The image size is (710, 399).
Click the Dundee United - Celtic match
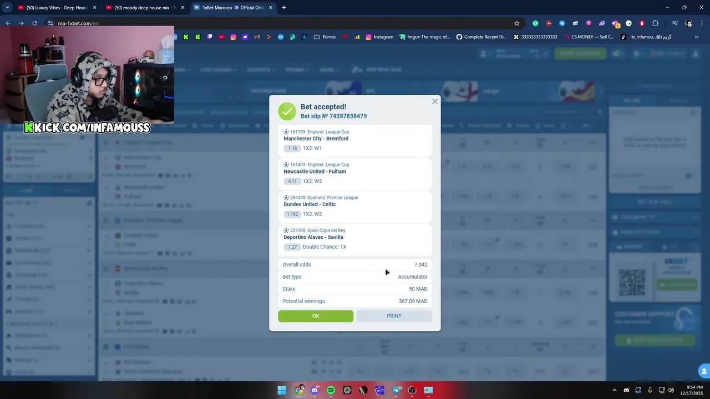[x=310, y=204]
